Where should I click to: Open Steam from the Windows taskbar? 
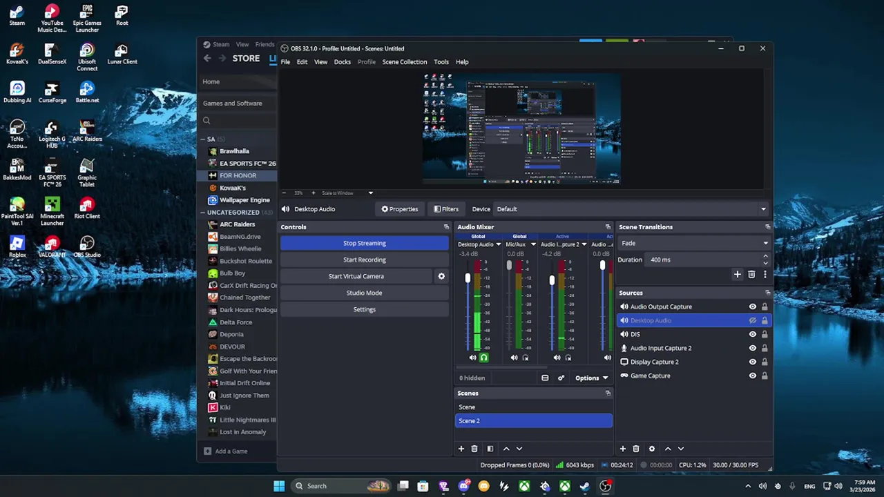585,486
